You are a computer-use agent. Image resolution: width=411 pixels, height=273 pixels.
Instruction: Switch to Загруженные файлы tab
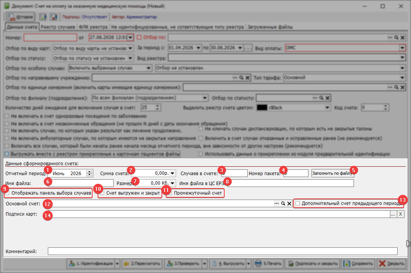pyautogui.click(x=270, y=27)
